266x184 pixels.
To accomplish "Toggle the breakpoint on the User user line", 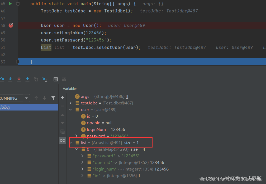I will pos(11,25).
